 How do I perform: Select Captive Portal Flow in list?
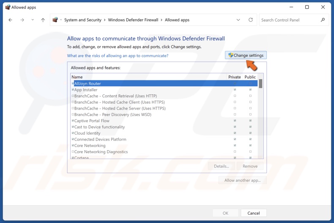tap(92, 121)
